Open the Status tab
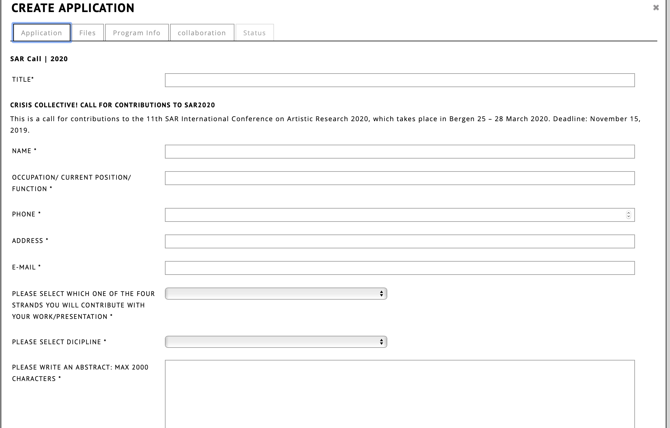This screenshot has width=670, height=428. 254,33
